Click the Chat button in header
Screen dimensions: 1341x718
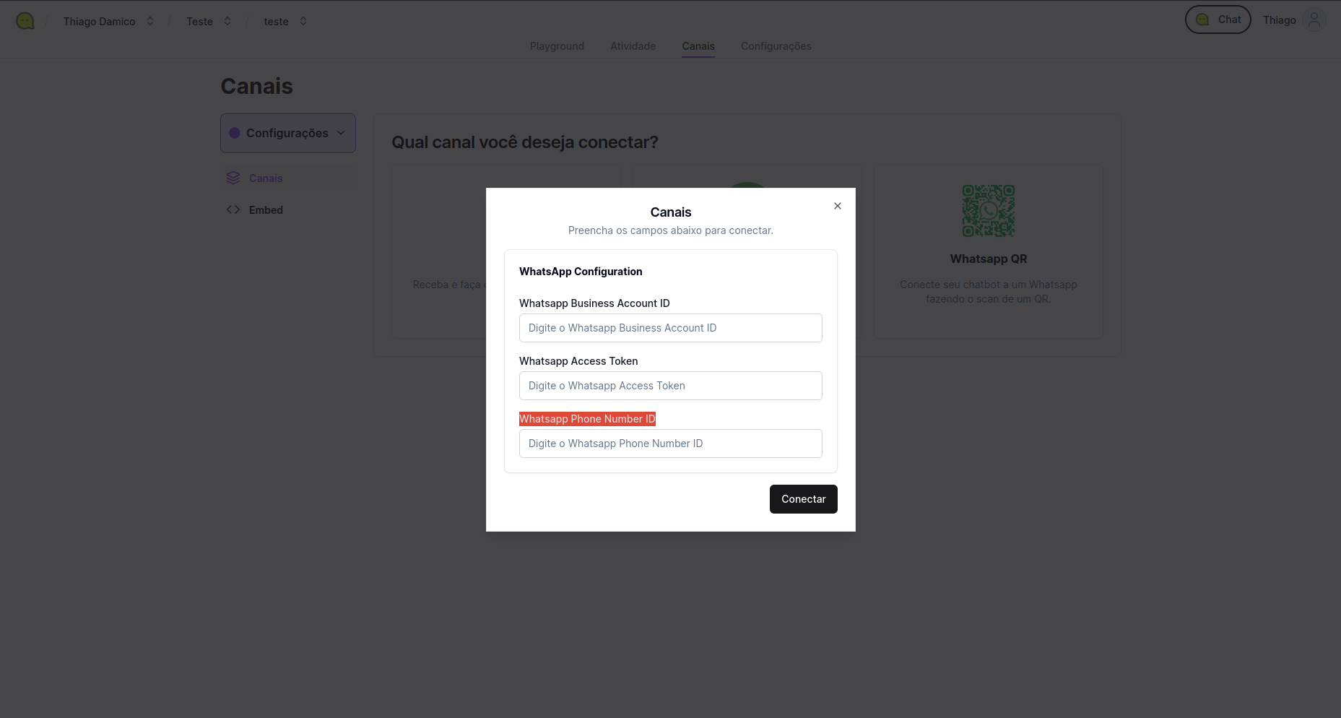click(1218, 20)
